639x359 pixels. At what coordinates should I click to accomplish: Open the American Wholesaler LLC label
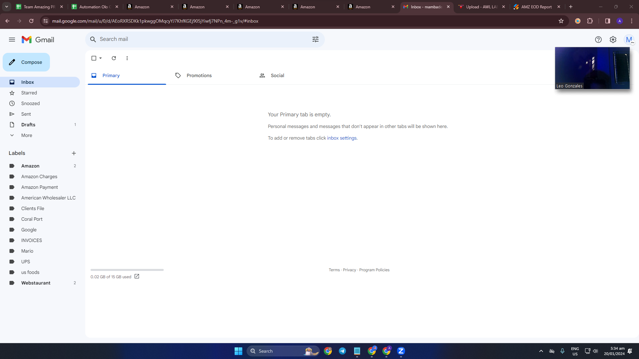(x=40, y=198)
